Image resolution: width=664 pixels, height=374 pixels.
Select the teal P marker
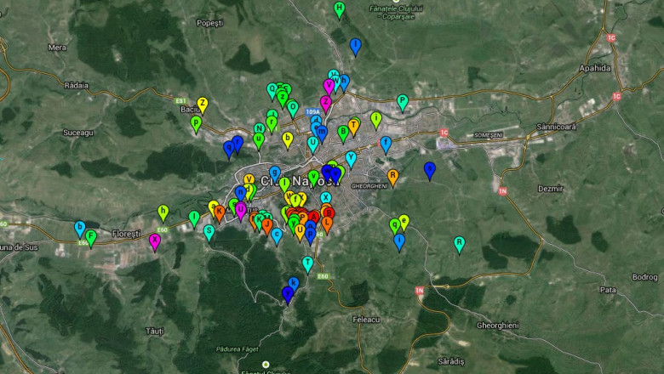pyautogui.click(x=403, y=102)
